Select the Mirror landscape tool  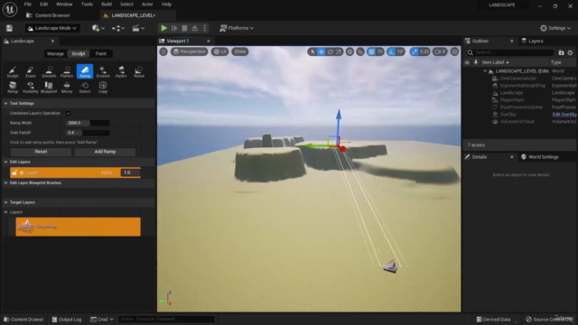coord(67,88)
